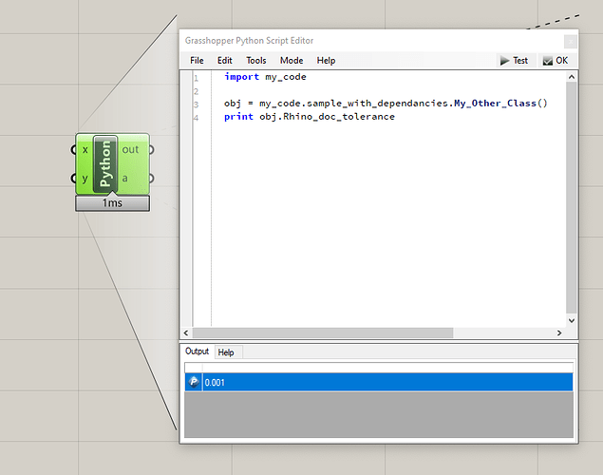Click line number 2 in the gutter
The width and height of the screenshot is (603, 475).
coord(197,91)
